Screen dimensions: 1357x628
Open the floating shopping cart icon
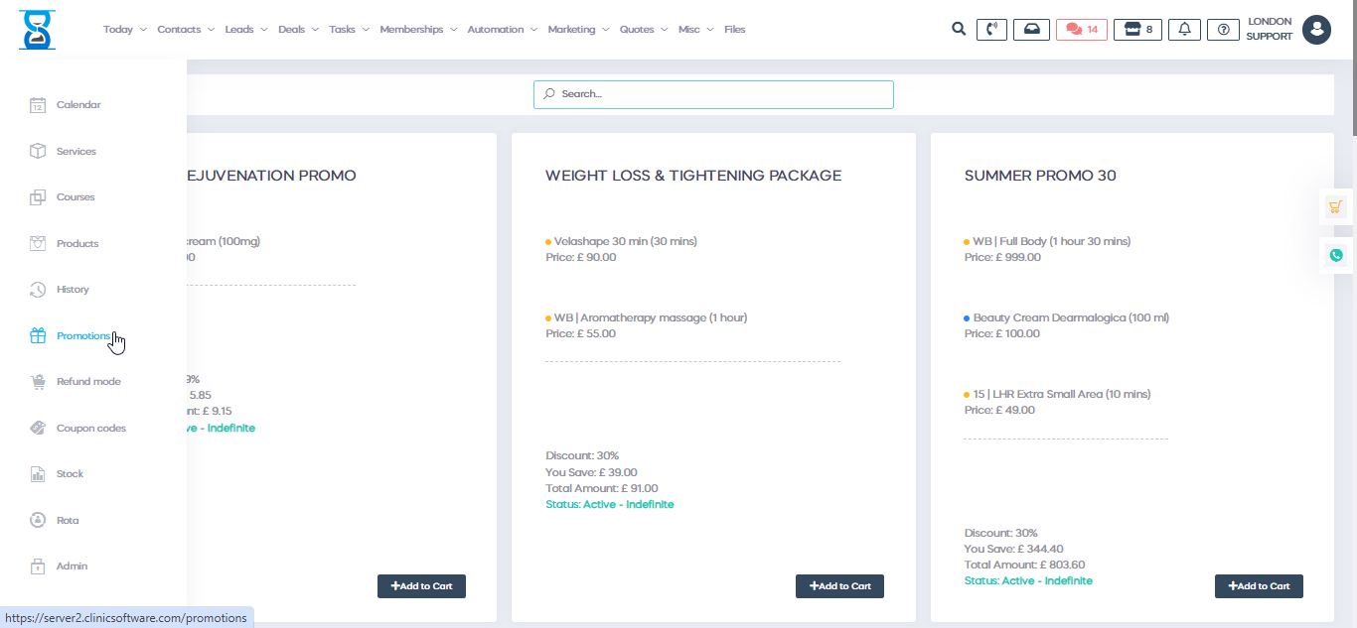coord(1335,206)
